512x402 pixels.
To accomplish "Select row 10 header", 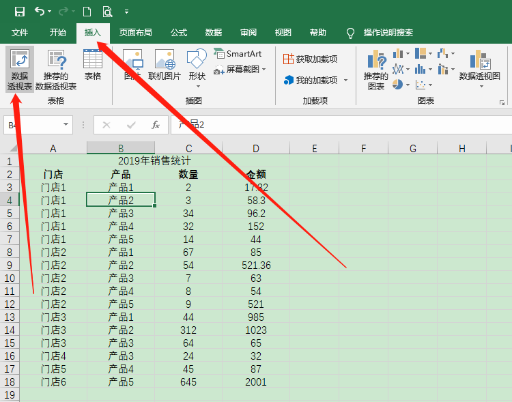I will pos(10,278).
